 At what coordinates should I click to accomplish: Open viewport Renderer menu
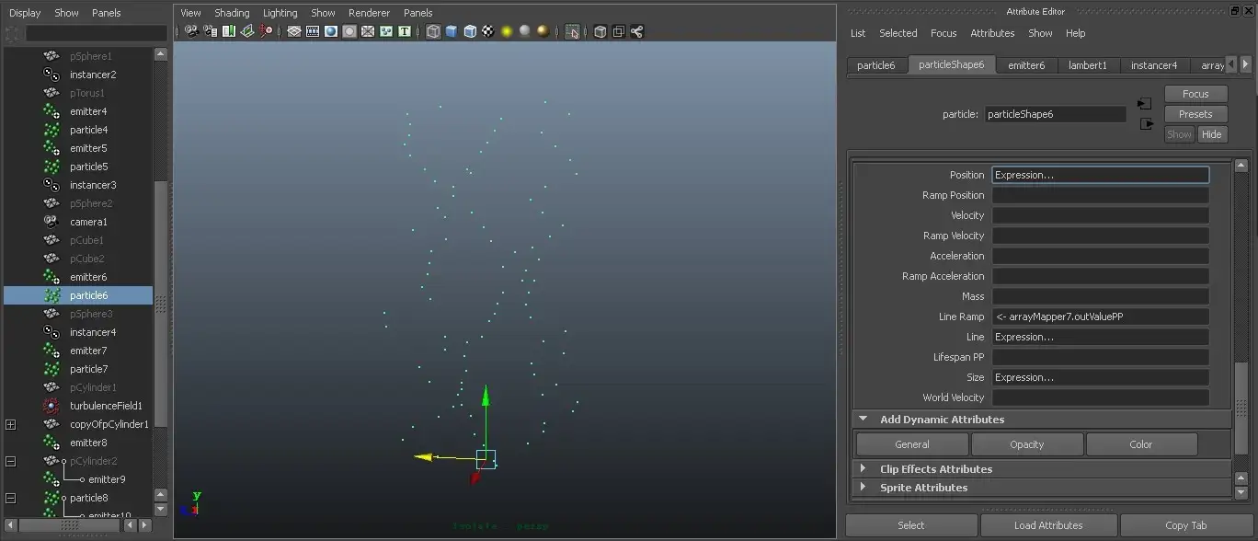(369, 13)
